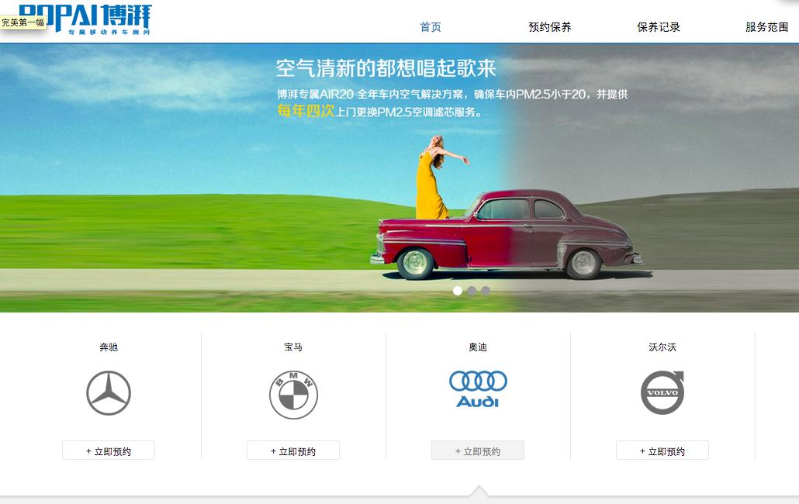Show the first carousel slide dot
Image resolution: width=799 pixels, height=504 pixels.
coord(458,291)
